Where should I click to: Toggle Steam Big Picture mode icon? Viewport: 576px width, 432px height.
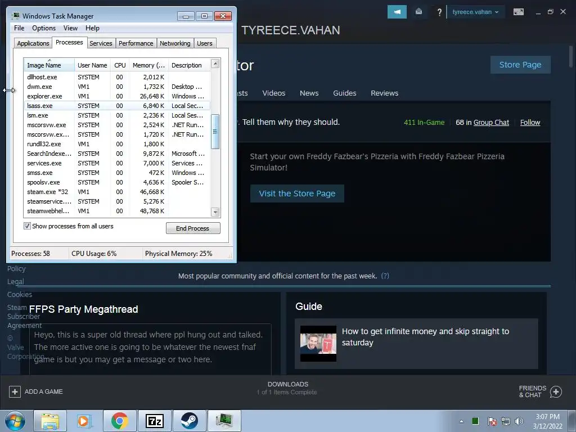[518, 12]
